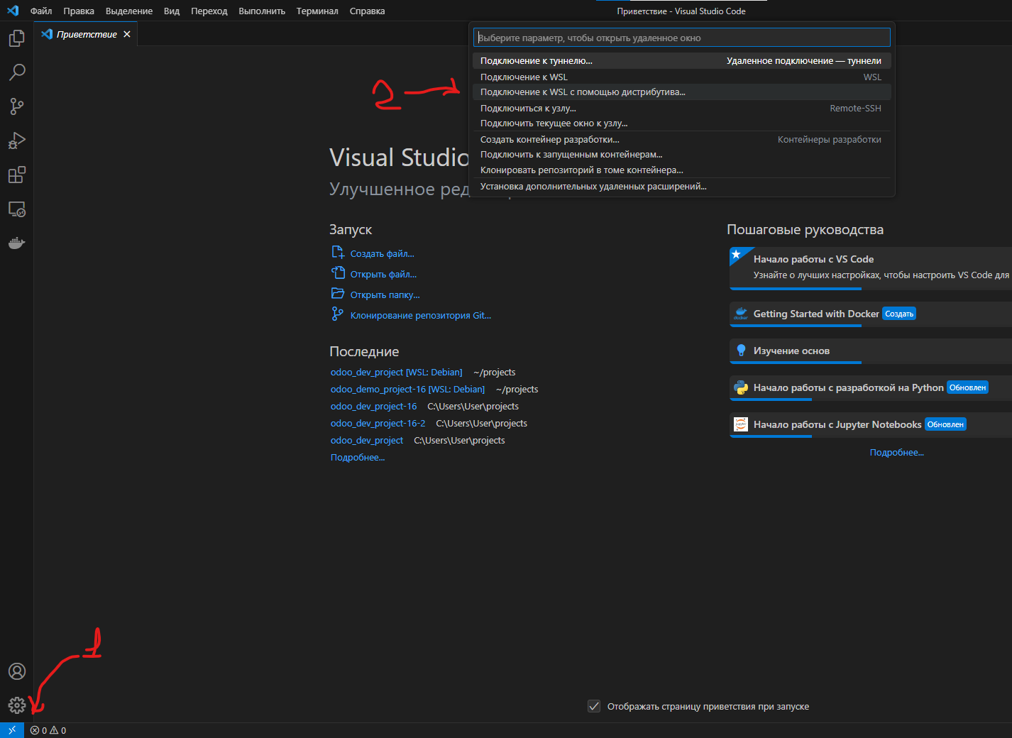1012x738 pixels.
Task: Choose Создать контейнер разработки option
Action: click(682, 139)
